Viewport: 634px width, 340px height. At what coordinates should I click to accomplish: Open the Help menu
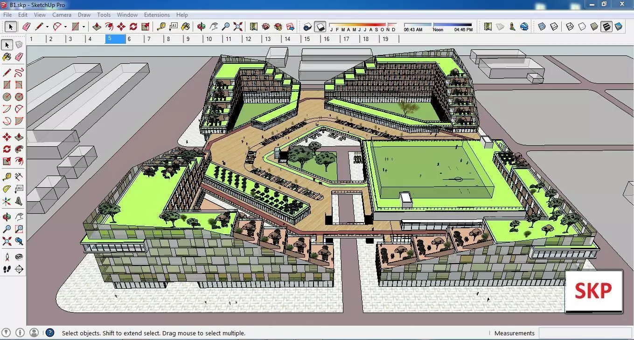[182, 15]
